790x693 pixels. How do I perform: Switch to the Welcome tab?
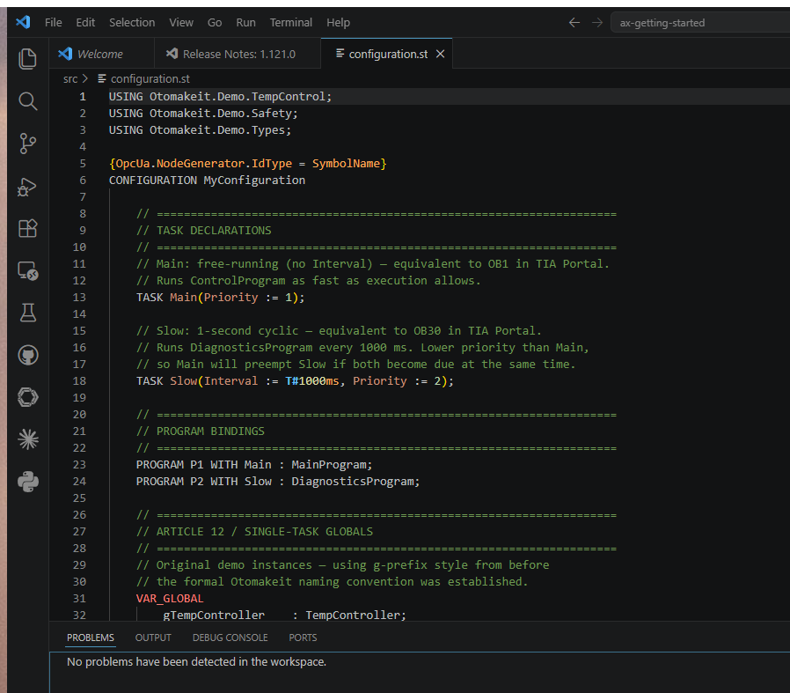pyautogui.click(x=101, y=54)
